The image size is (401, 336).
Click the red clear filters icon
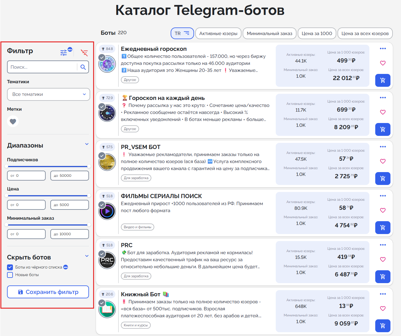click(x=84, y=53)
